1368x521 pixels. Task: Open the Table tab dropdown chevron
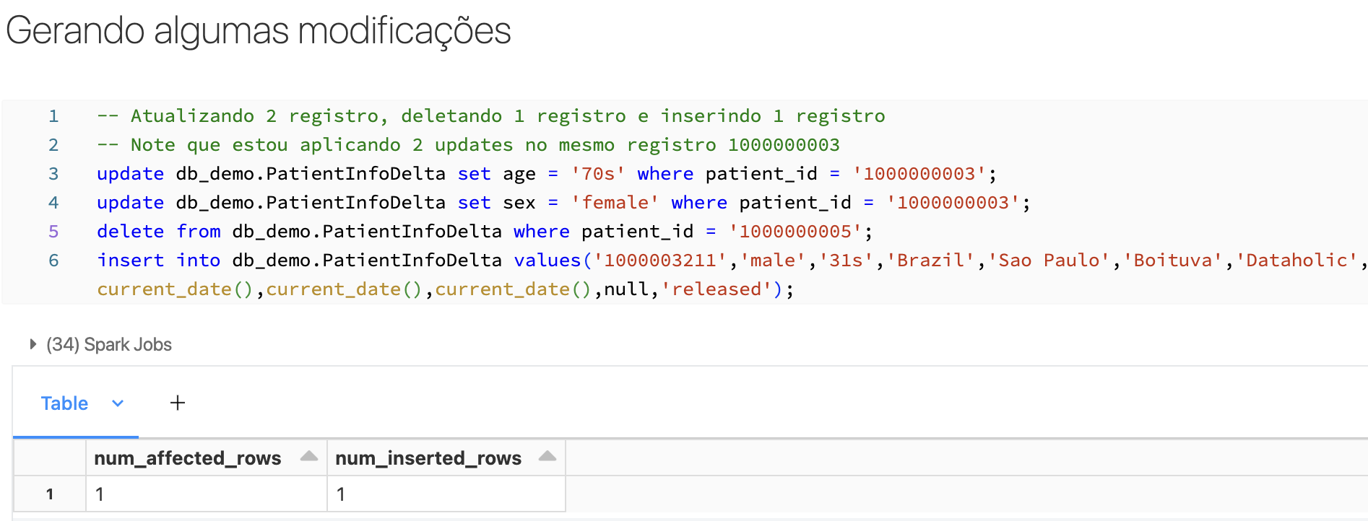click(118, 403)
